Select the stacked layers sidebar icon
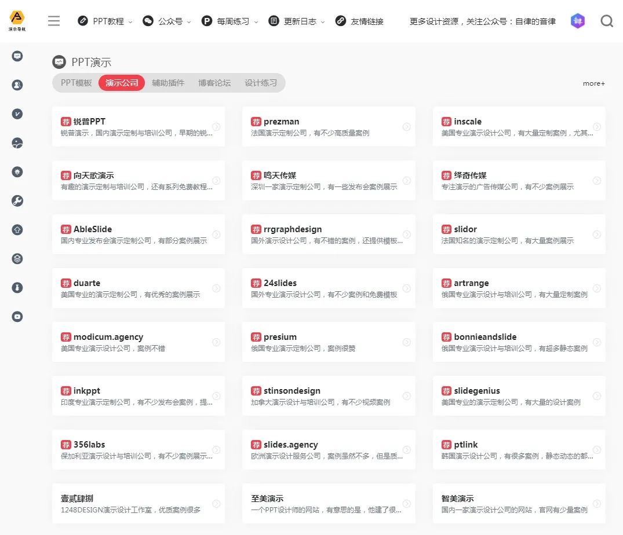The image size is (623, 535). (17, 259)
